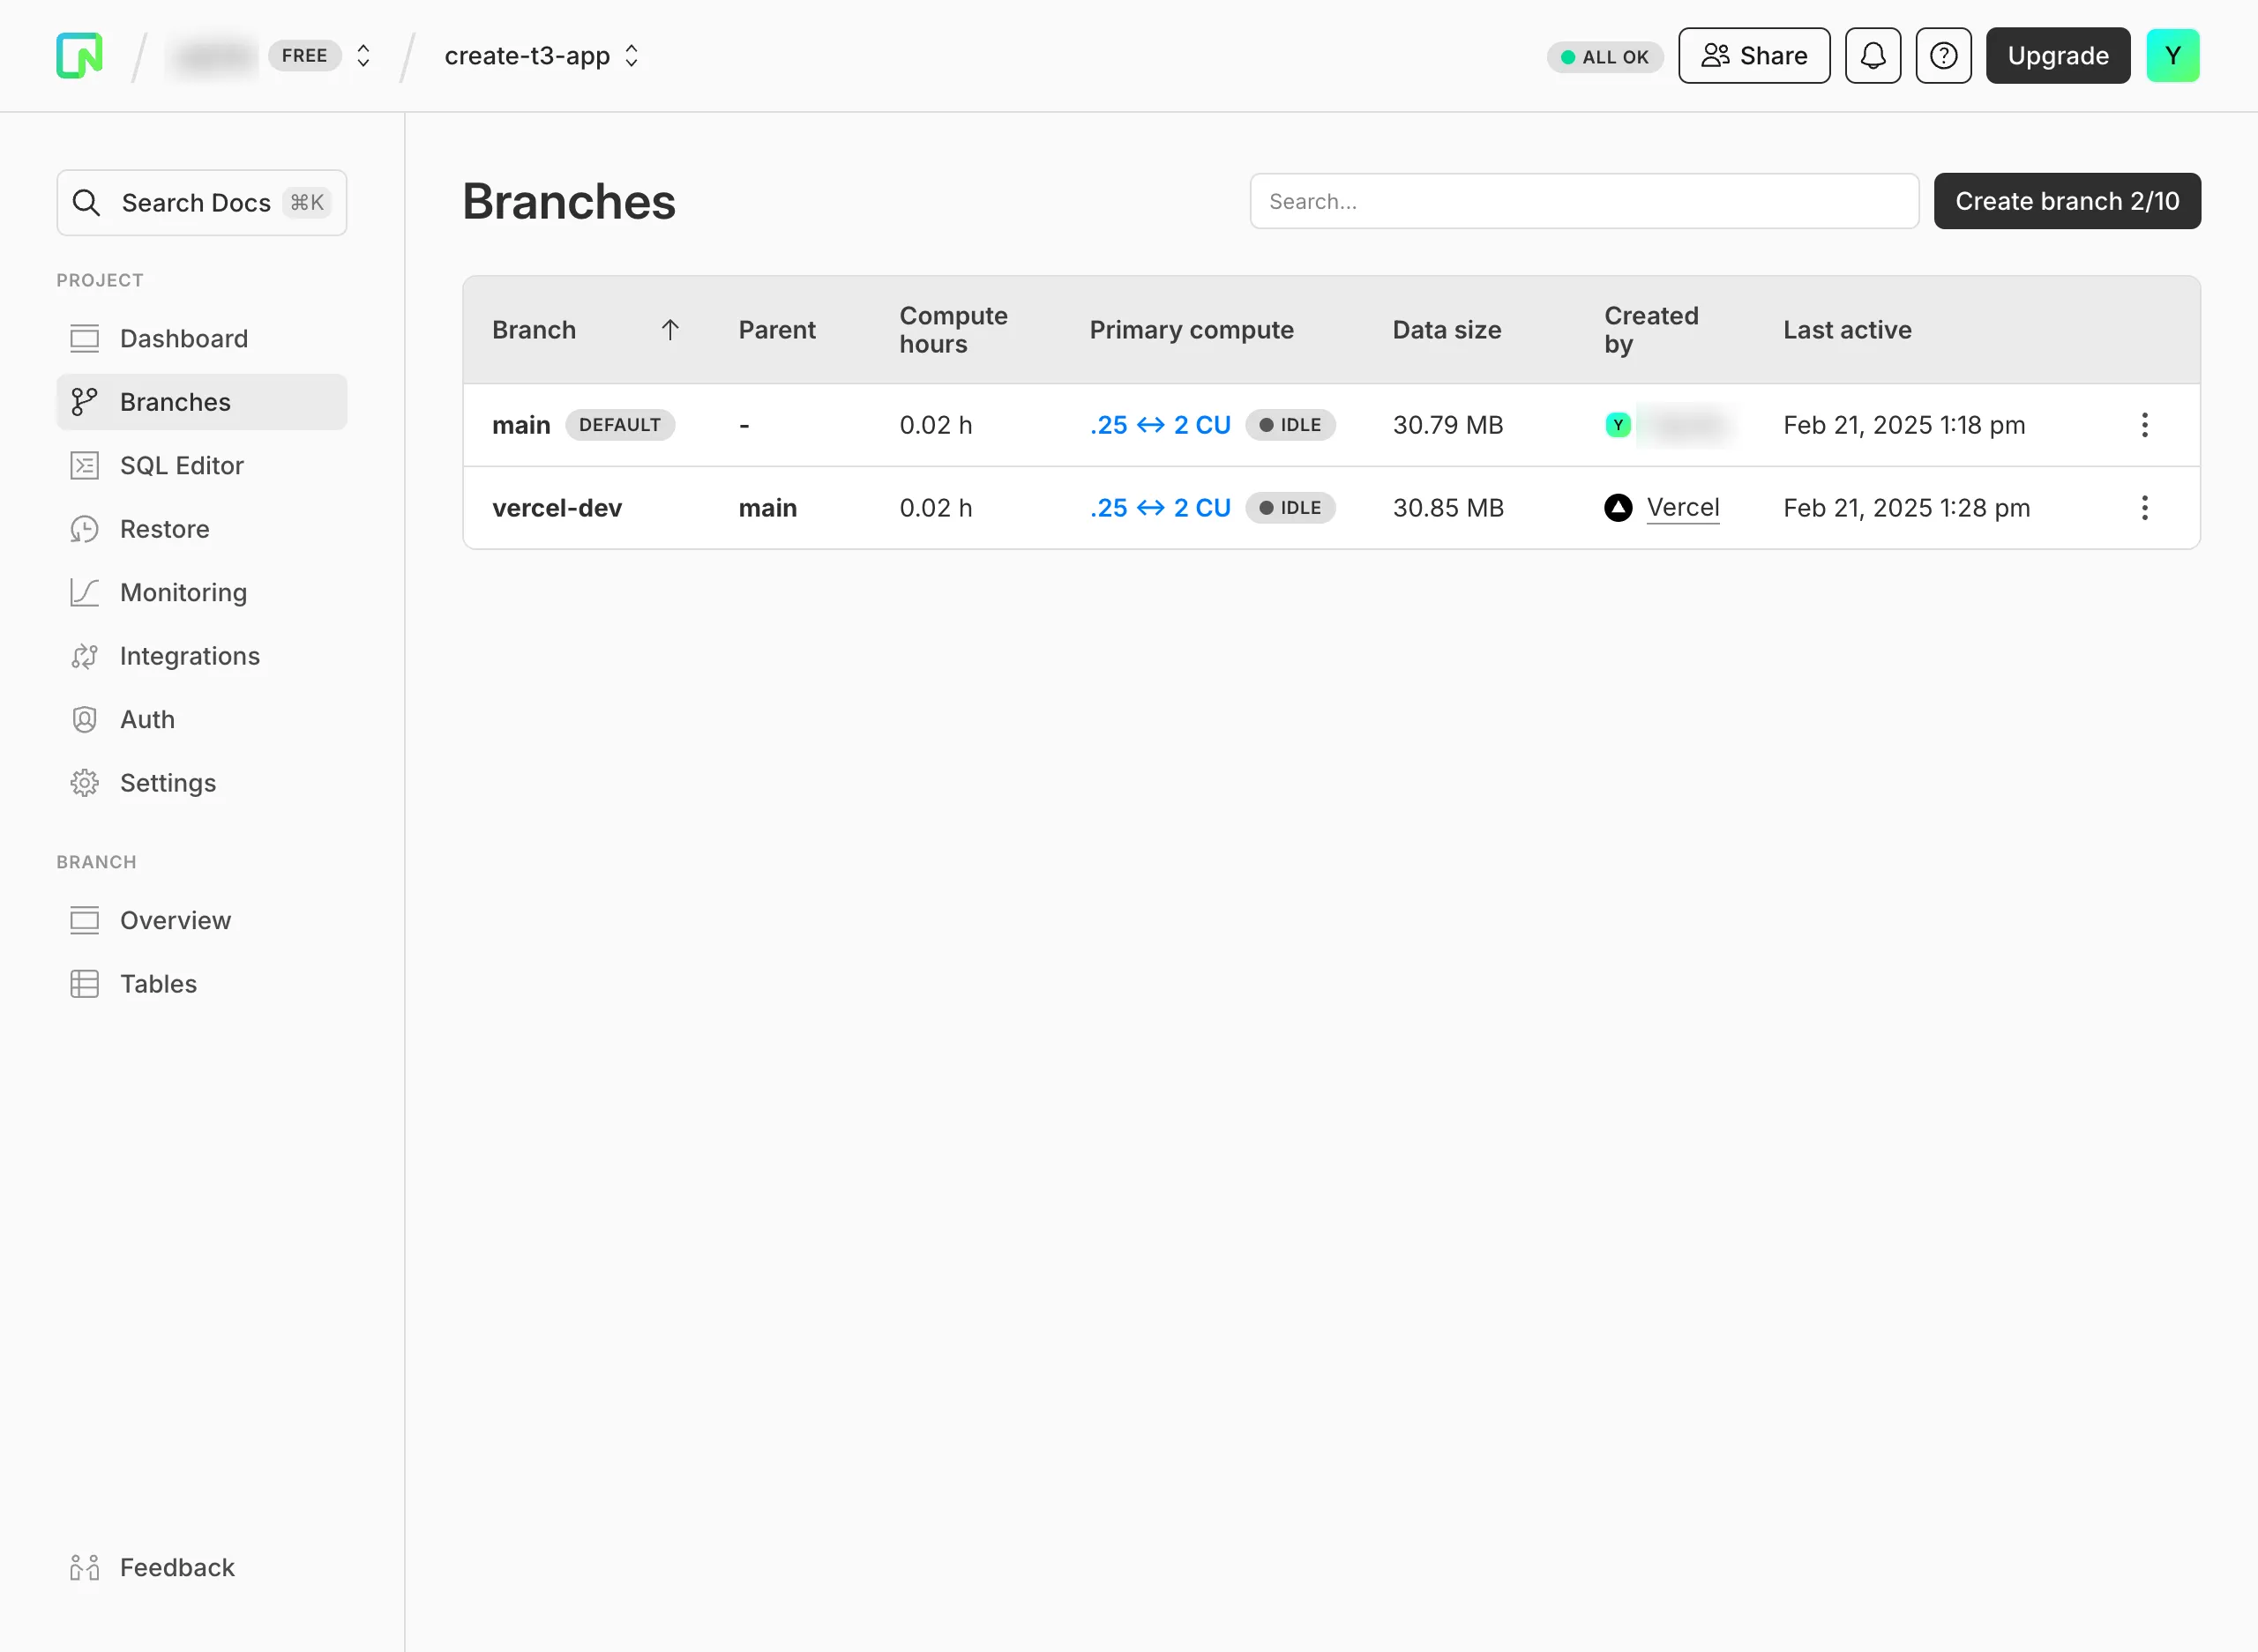Open the main branch link
The width and height of the screenshot is (2258, 1652).
(x=521, y=425)
